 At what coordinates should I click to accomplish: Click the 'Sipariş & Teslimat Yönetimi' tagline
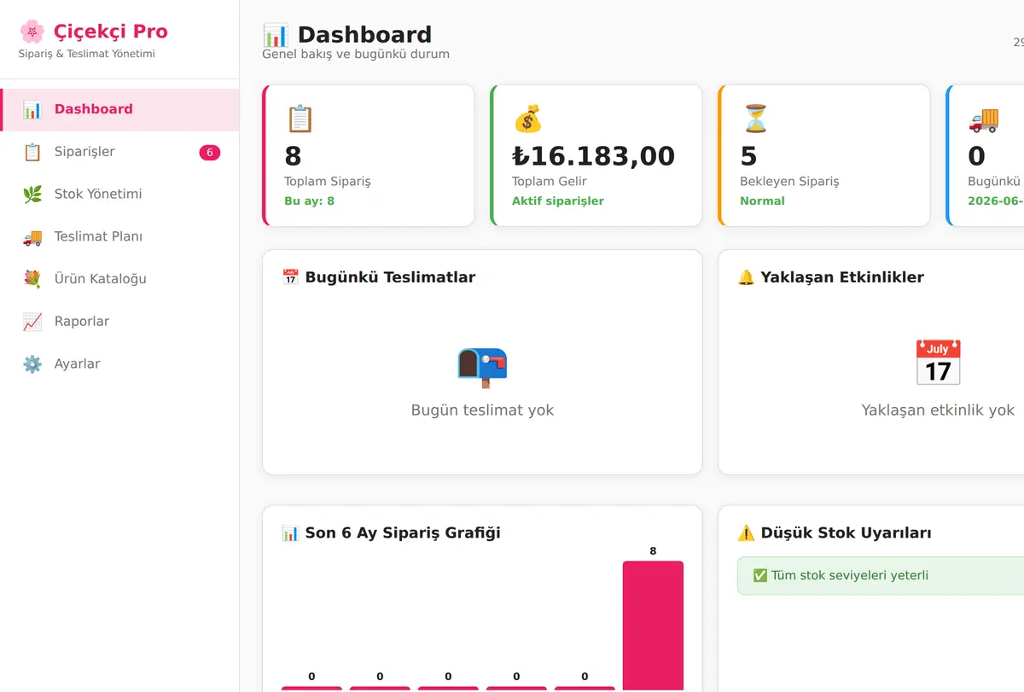[x=87, y=54]
